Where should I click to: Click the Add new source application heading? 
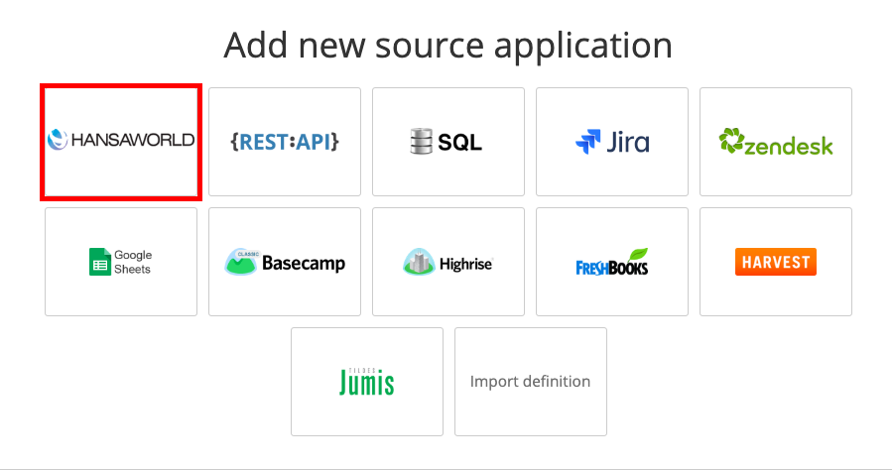(447, 46)
